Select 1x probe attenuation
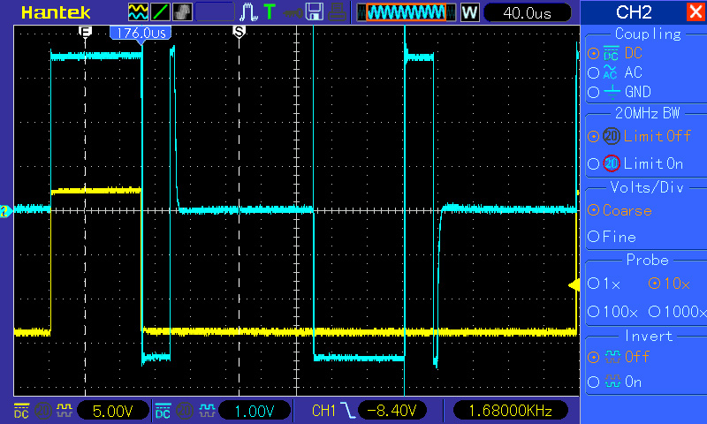The image size is (707, 424). tap(604, 284)
